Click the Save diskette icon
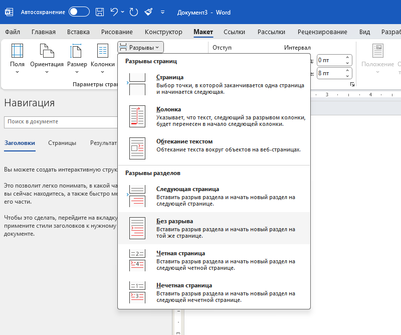401x335 pixels. tap(100, 12)
